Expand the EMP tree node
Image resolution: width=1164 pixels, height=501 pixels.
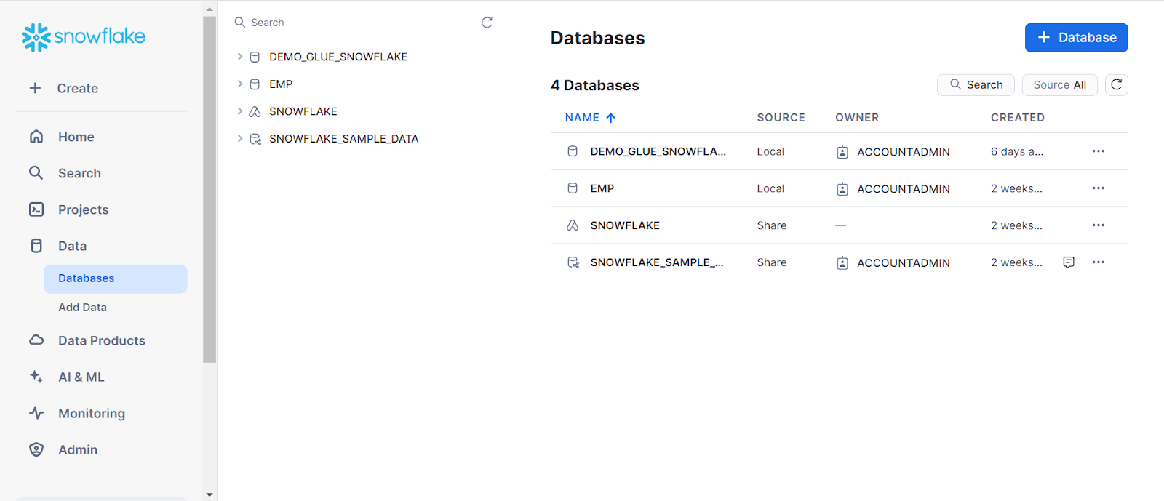click(239, 84)
